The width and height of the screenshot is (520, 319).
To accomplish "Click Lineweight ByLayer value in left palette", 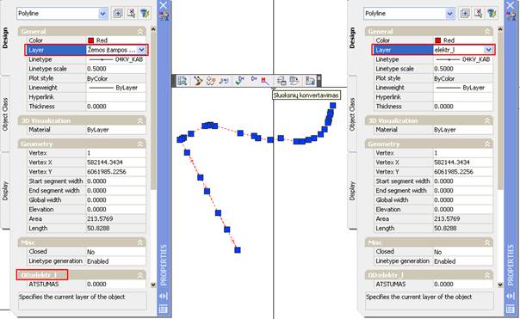I will pyautogui.click(x=115, y=88).
